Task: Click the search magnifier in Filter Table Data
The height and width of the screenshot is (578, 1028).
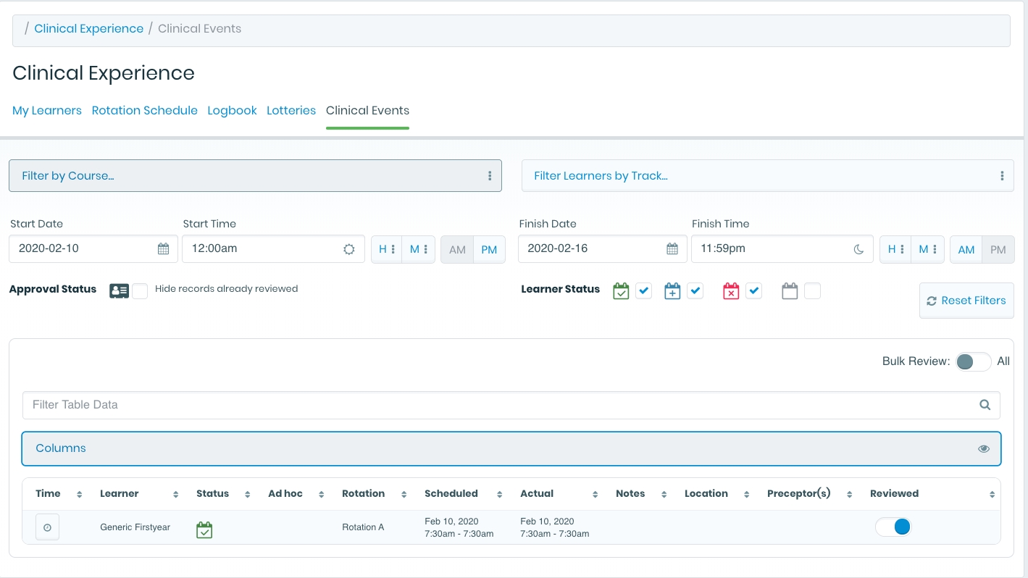Action: tap(985, 405)
